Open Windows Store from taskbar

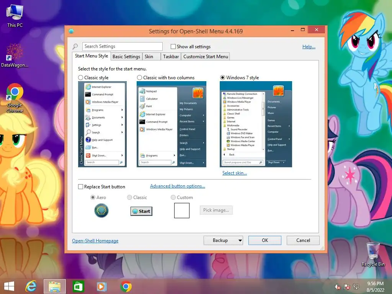tap(78, 286)
